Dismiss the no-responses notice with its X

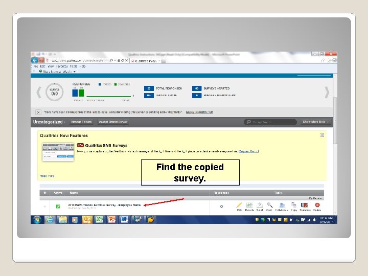(38, 112)
